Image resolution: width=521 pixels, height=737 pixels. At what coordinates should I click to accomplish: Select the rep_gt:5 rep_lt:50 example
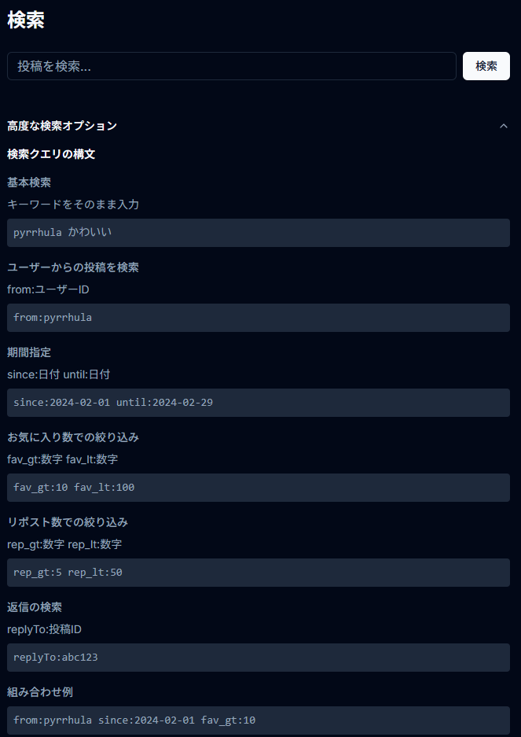258,572
